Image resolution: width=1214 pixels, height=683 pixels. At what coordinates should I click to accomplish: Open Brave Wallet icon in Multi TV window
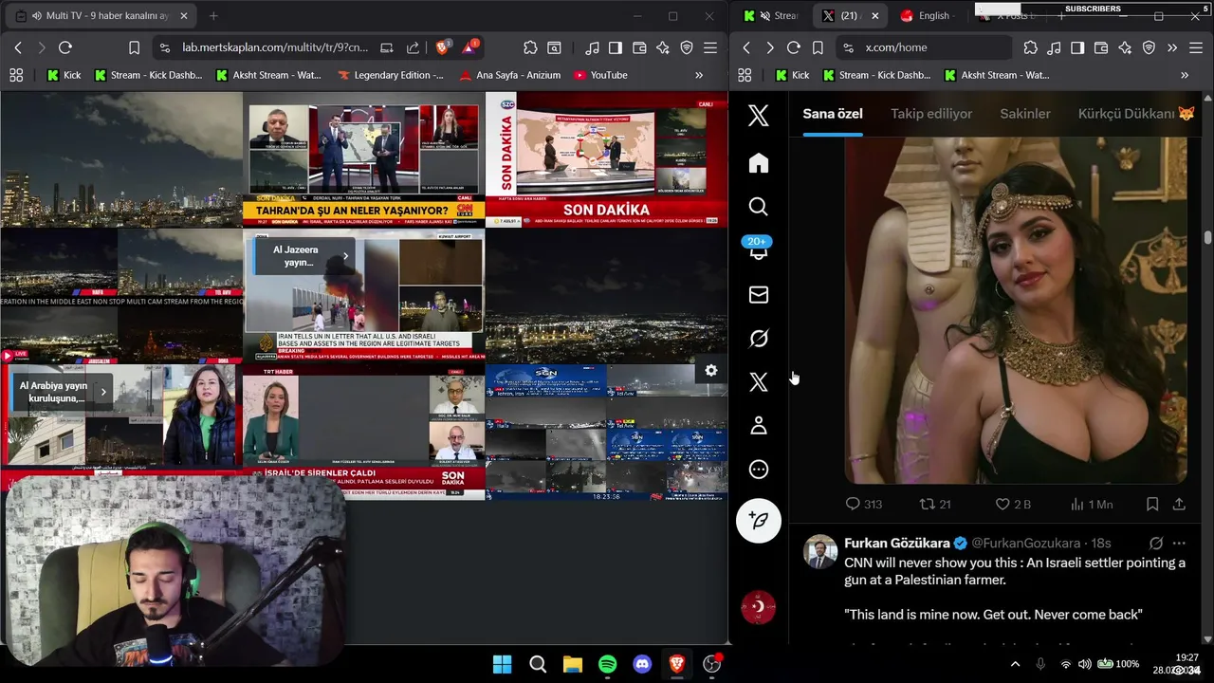[x=639, y=47]
